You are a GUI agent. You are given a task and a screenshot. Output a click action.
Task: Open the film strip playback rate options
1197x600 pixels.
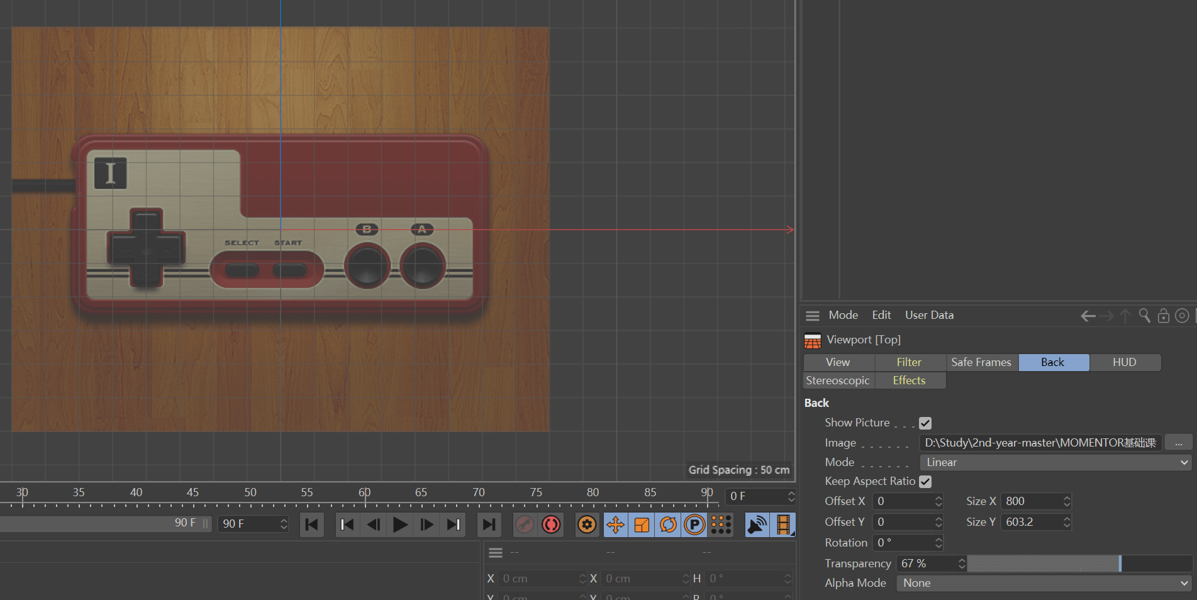click(783, 525)
